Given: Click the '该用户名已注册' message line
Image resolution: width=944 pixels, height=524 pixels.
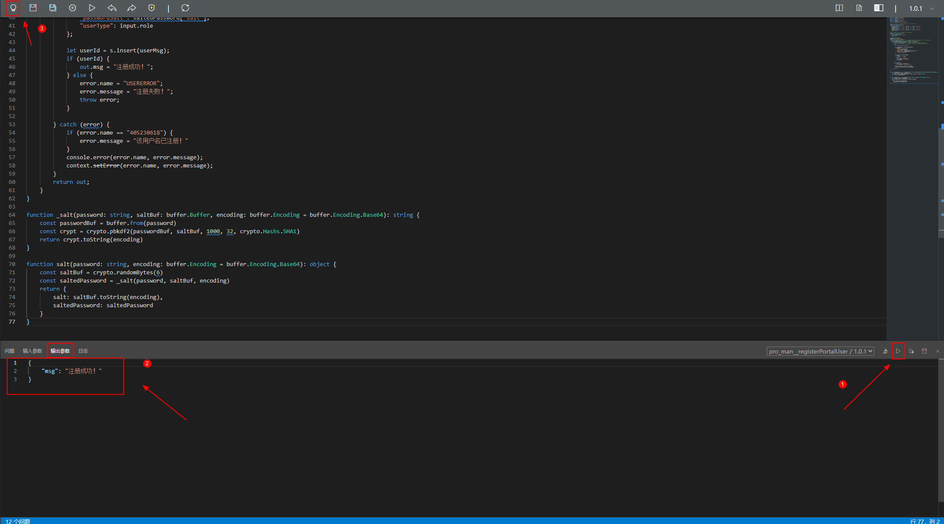Looking at the screenshot, I should tap(134, 141).
